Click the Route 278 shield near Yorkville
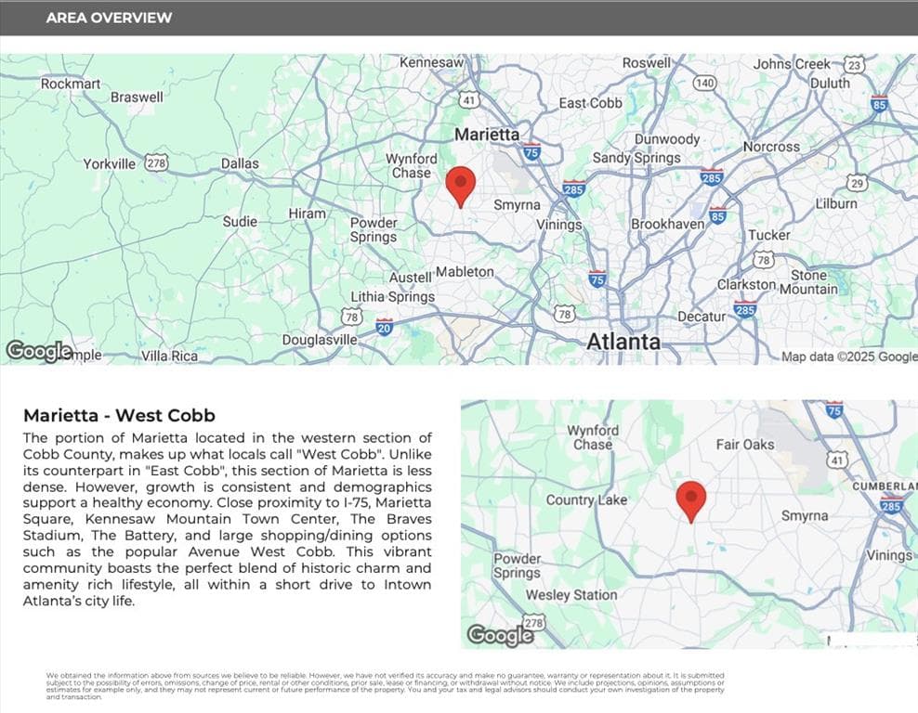This screenshot has width=918, height=713. (x=156, y=162)
